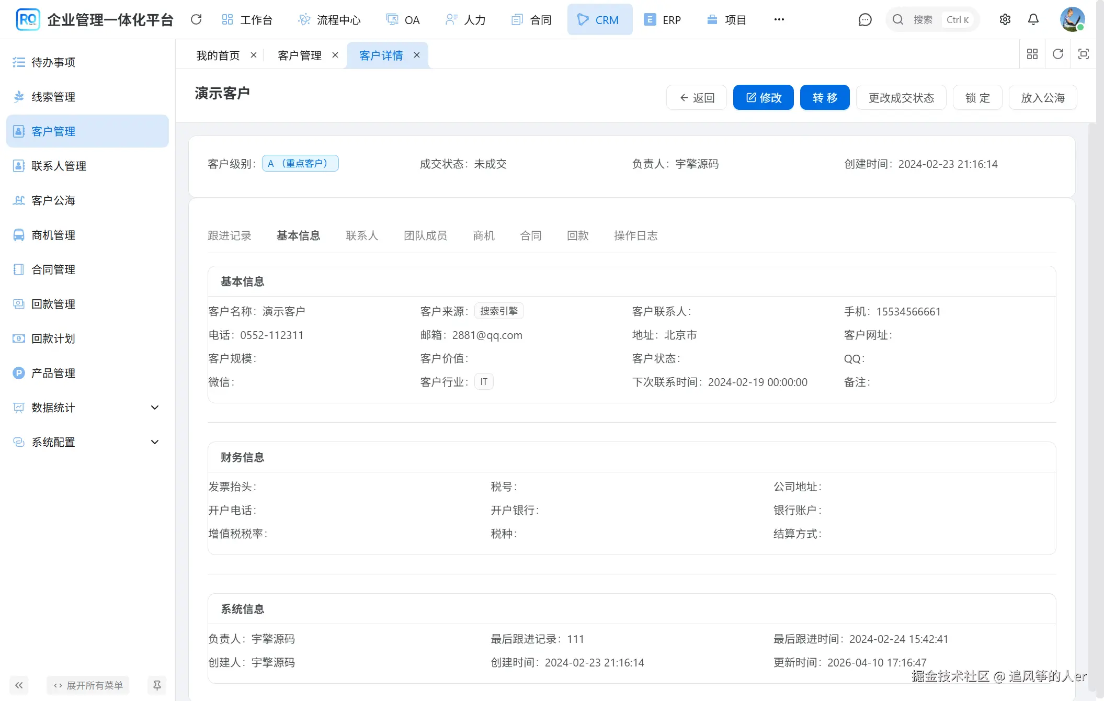This screenshot has width=1104, height=701.
Task: Open the 商机 tab
Action: (484, 236)
